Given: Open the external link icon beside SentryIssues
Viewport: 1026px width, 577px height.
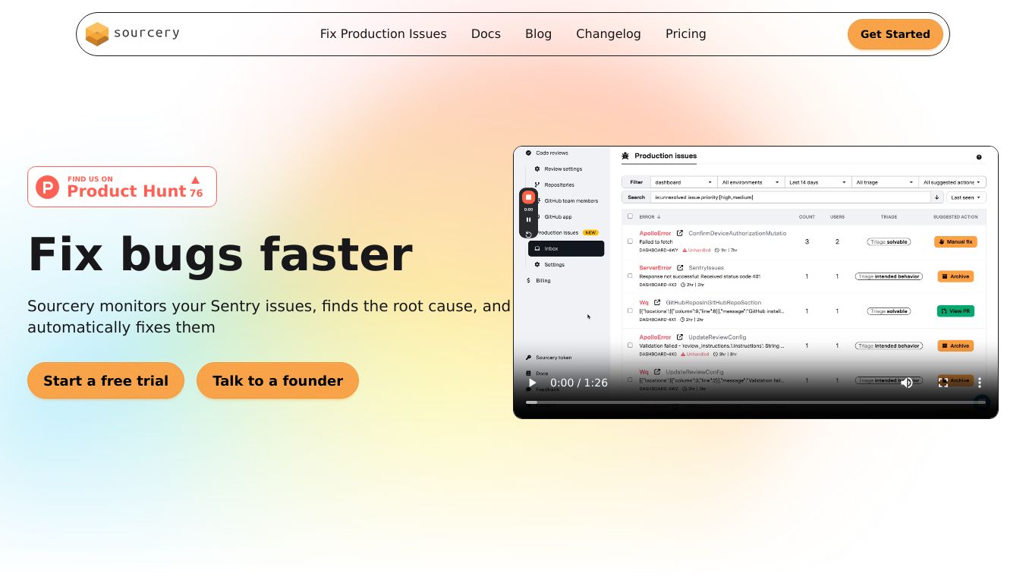Looking at the screenshot, I should coord(680,268).
